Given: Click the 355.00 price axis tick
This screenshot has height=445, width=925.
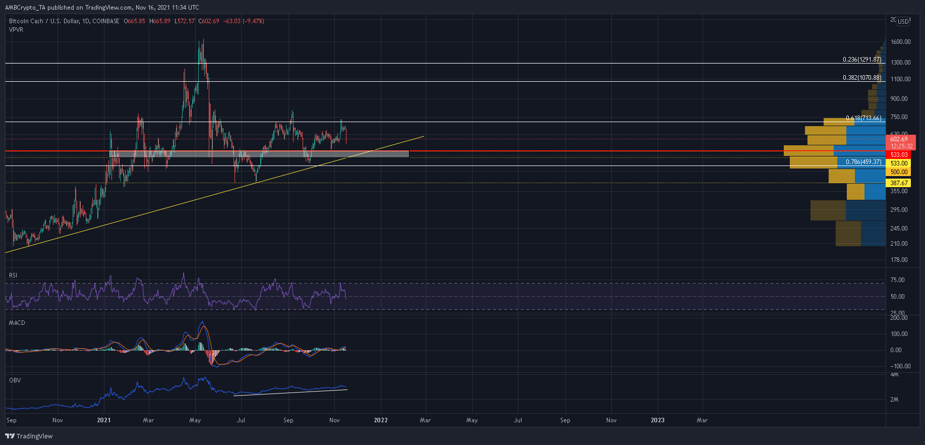Looking at the screenshot, I should click(x=899, y=191).
